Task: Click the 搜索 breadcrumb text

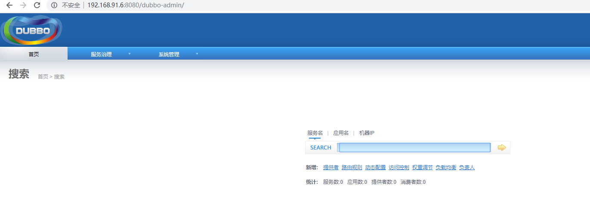Action: click(x=59, y=77)
